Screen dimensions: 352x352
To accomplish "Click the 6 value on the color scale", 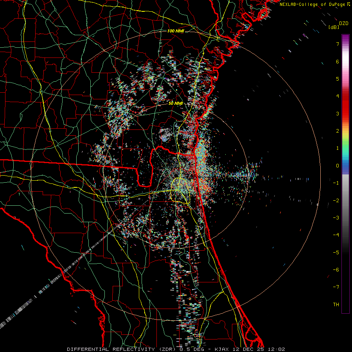I will (x=338, y=61).
